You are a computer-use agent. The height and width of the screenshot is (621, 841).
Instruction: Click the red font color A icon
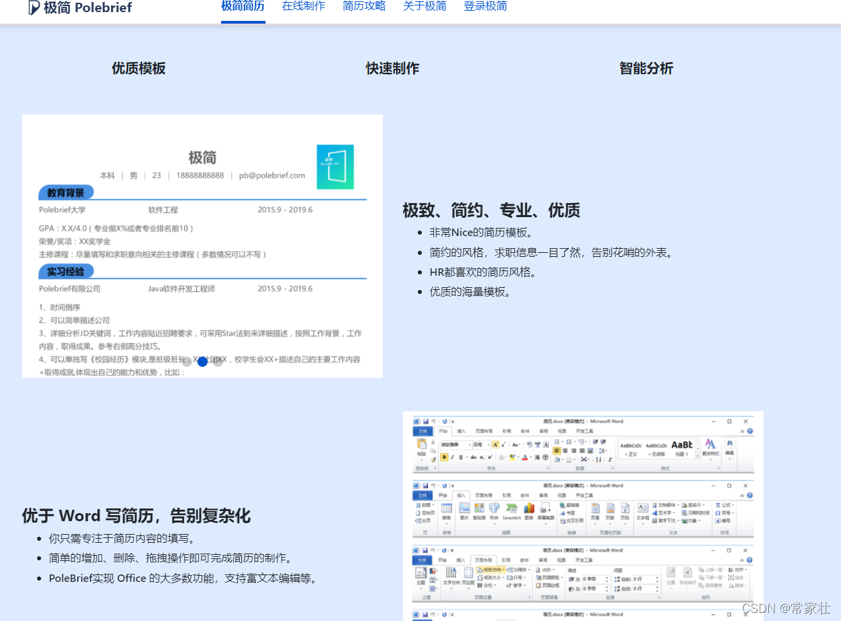[524, 456]
